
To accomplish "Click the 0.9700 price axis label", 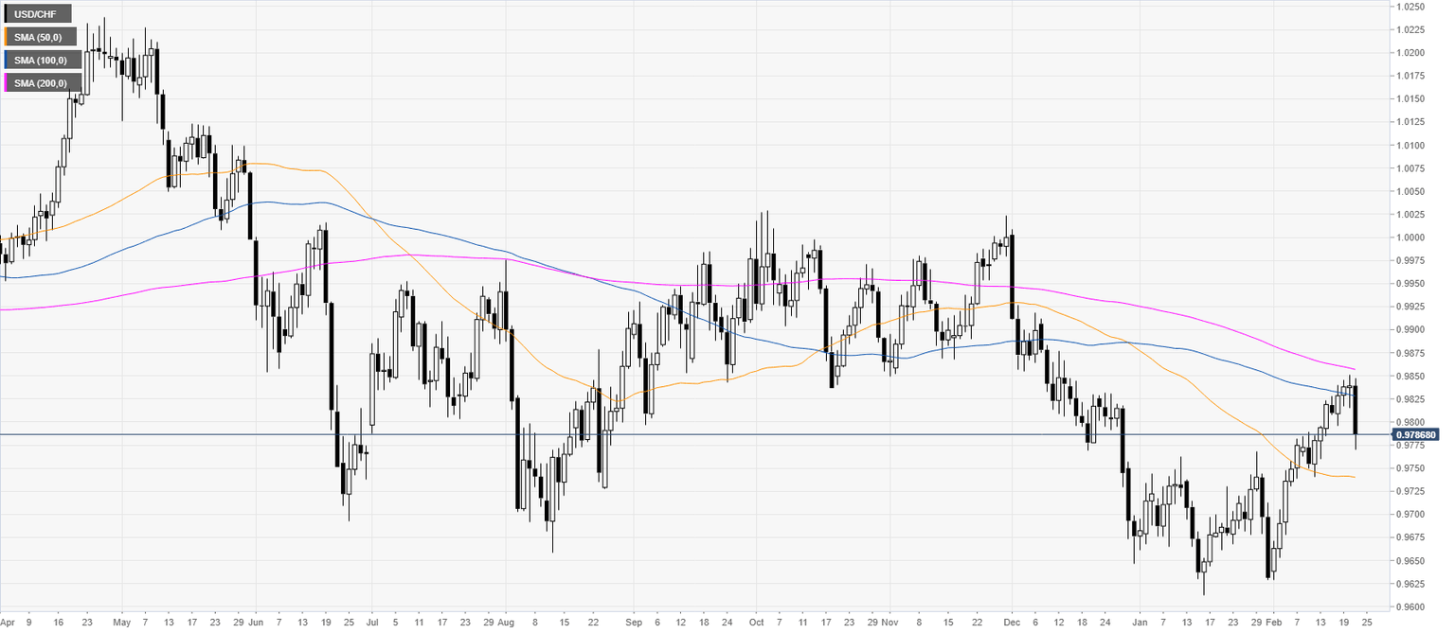I will coord(1410,515).
